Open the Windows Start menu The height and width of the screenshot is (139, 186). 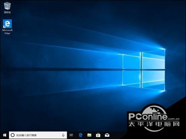[4, 135]
